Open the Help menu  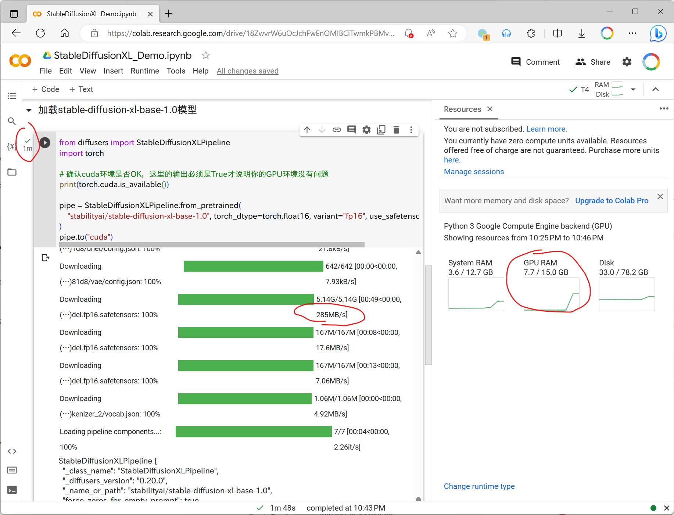tap(201, 71)
